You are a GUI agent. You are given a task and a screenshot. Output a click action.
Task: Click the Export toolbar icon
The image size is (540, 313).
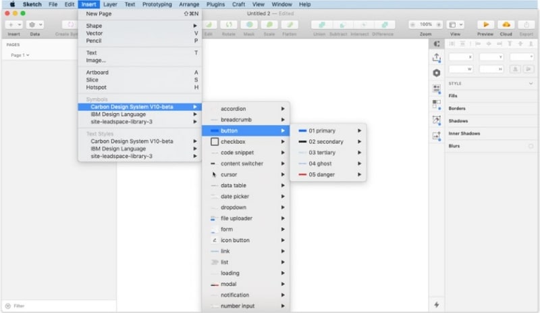526,24
